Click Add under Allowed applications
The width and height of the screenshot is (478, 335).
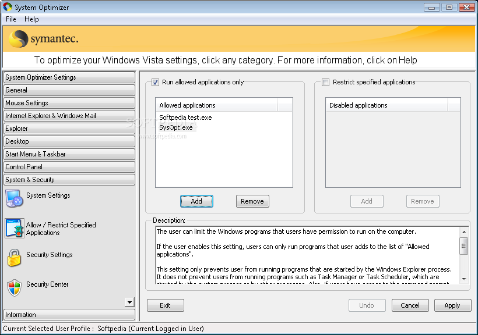coord(196,201)
